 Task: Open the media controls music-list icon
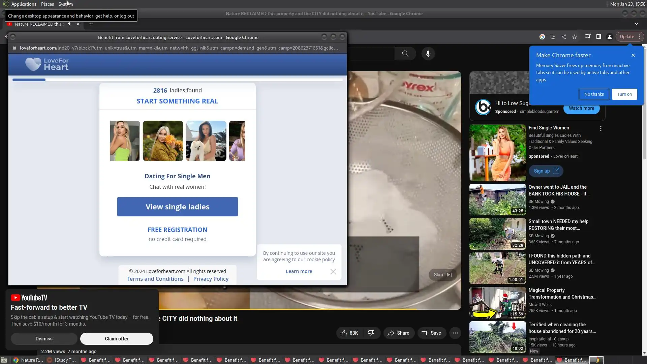(x=588, y=37)
